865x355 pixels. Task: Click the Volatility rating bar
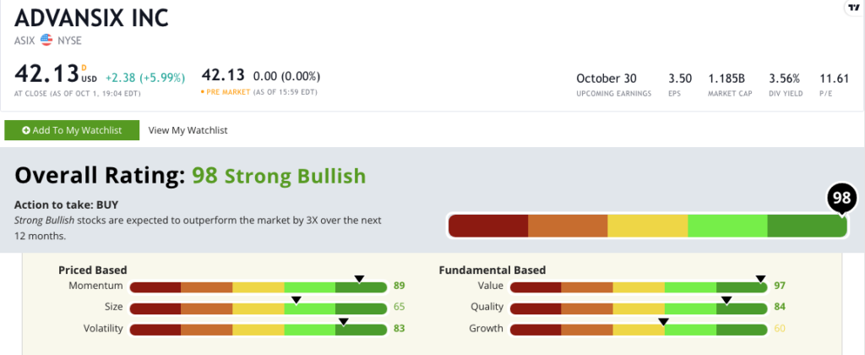(x=258, y=329)
